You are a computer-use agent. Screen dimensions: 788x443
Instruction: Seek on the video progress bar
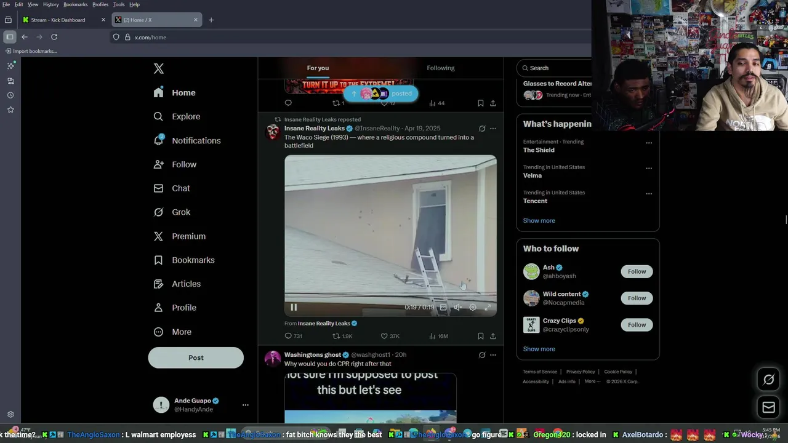(390, 296)
